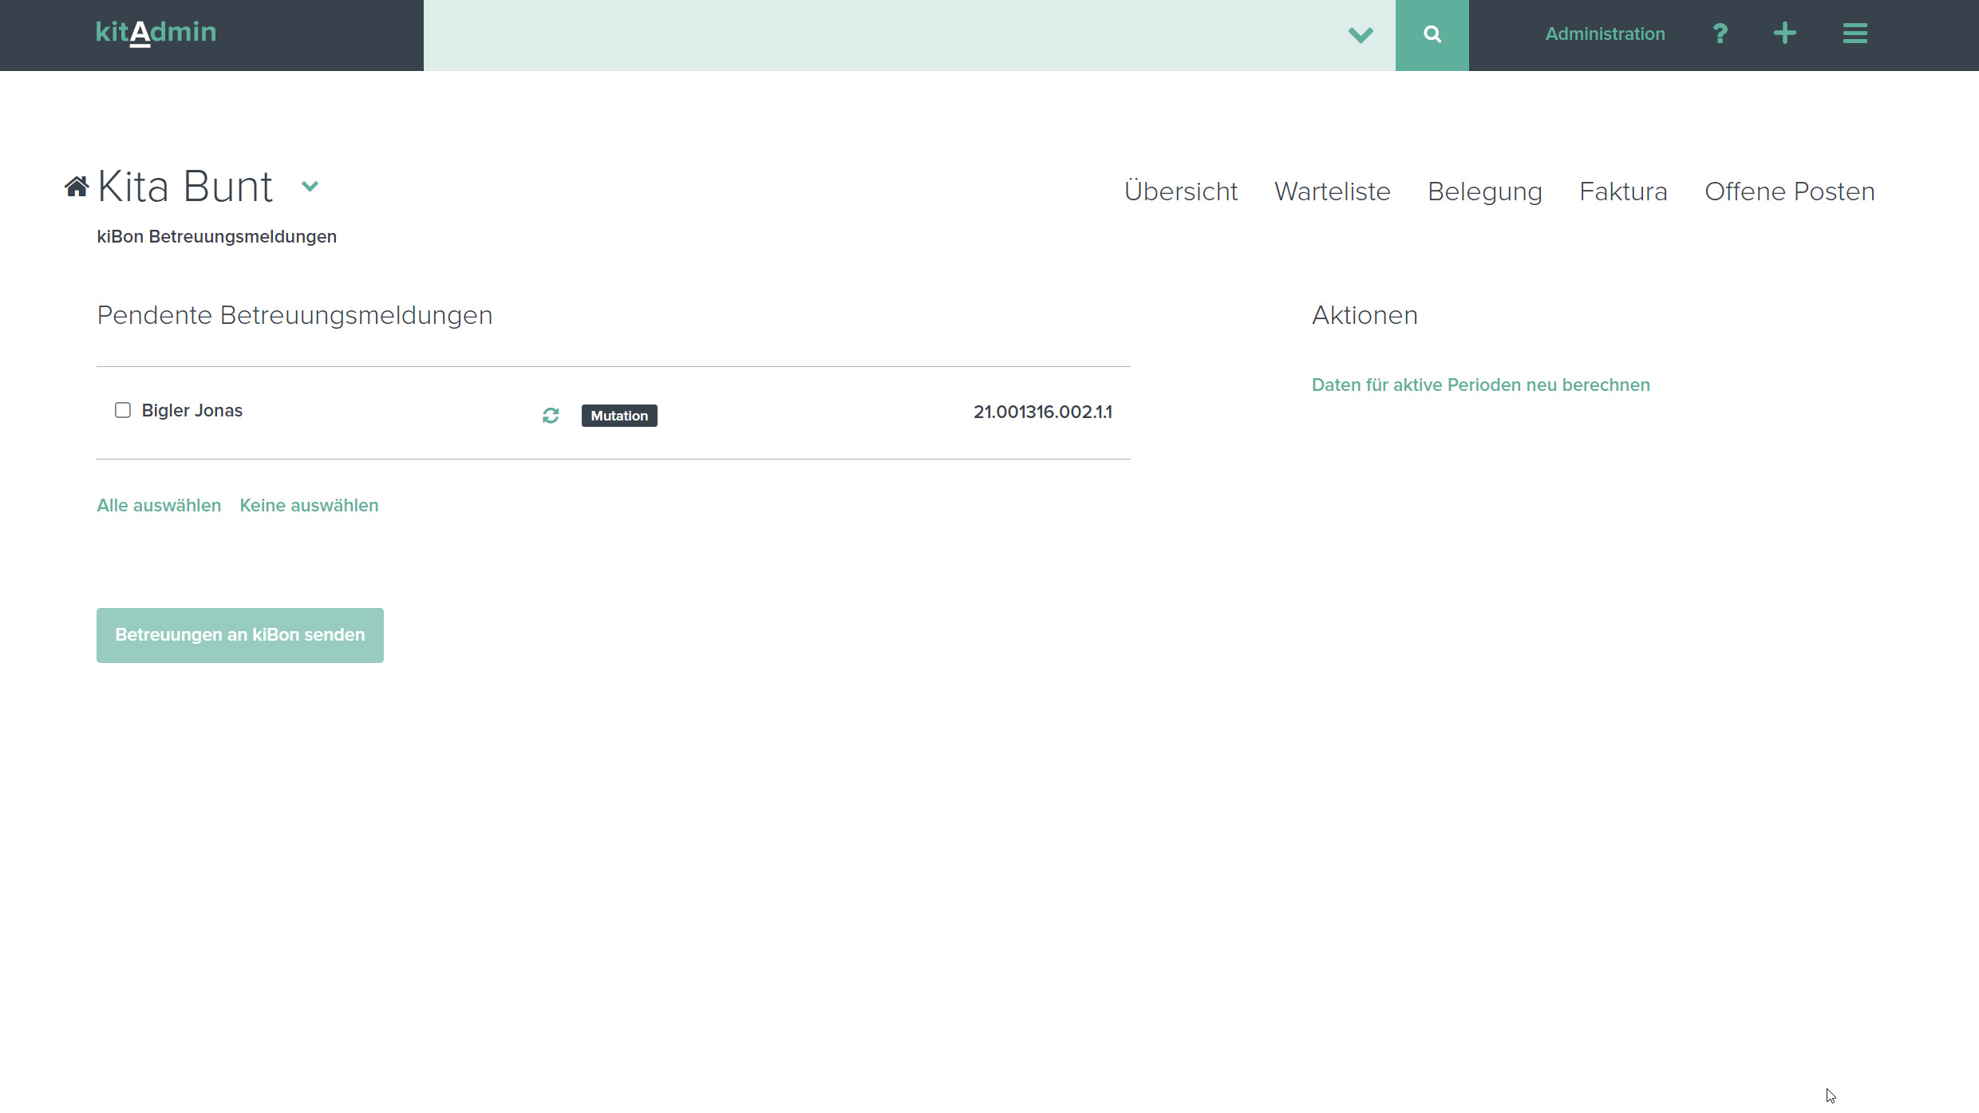Image resolution: width=1979 pixels, height=1113 pixels.
Task: Tick the Bigler Jonas checkbox
Action: pyautogui.click(x=123, y=410)
